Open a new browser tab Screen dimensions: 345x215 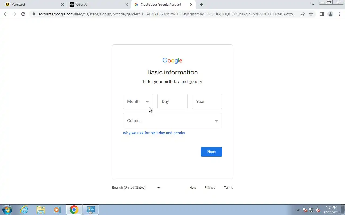coord(201,5)
